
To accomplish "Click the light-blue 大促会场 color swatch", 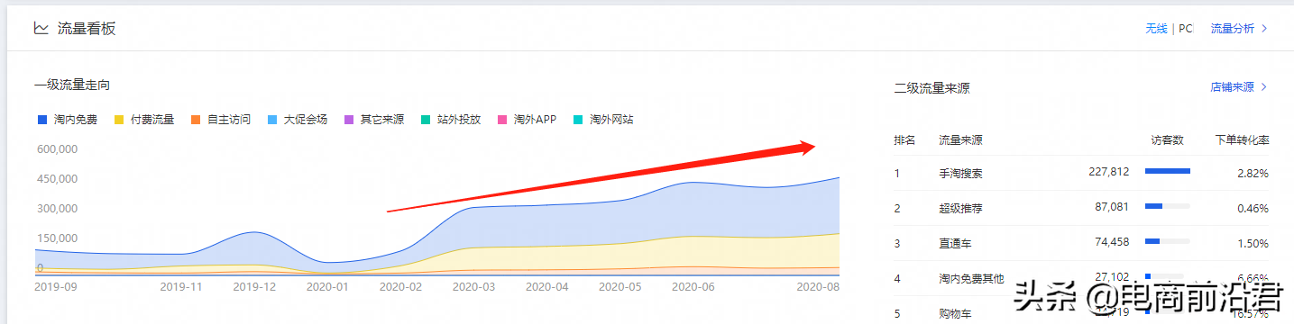I will point(272,119).
